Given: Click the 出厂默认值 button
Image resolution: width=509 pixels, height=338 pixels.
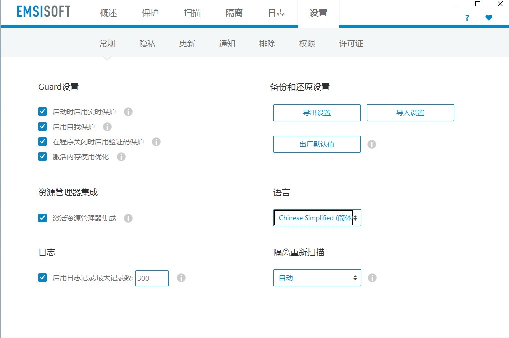Looking at the screenshot, I should (317, 144).
